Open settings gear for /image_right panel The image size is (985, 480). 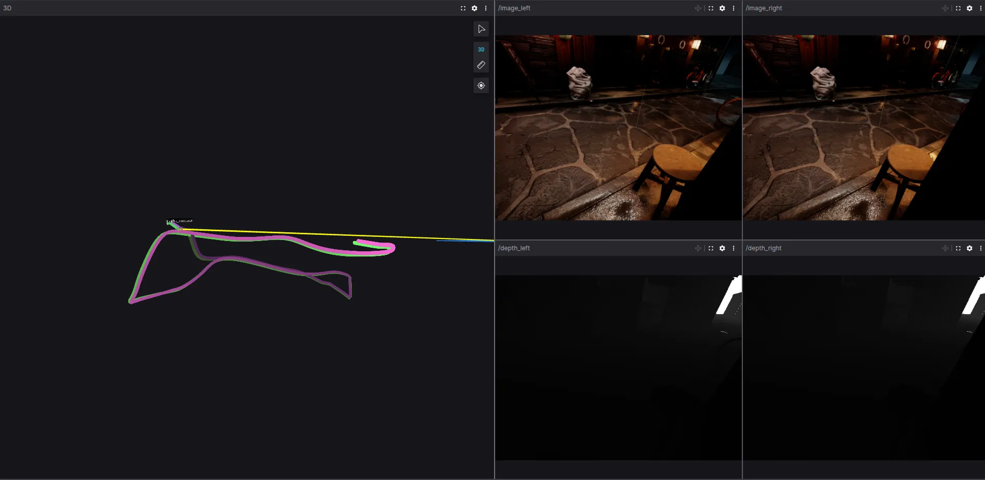tap(970, 8)
